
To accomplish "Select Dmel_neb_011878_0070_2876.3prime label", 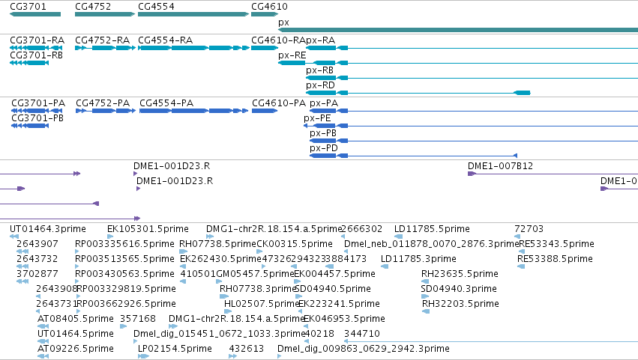I will tap(432, 244).
